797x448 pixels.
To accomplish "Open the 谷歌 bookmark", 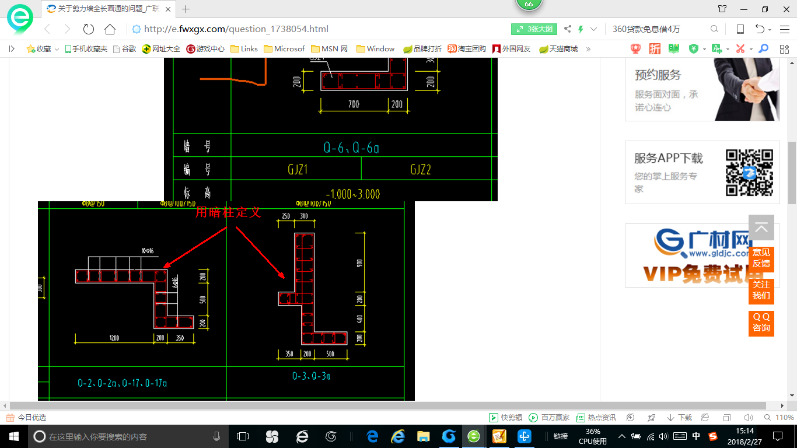I will tap(124, 49).
